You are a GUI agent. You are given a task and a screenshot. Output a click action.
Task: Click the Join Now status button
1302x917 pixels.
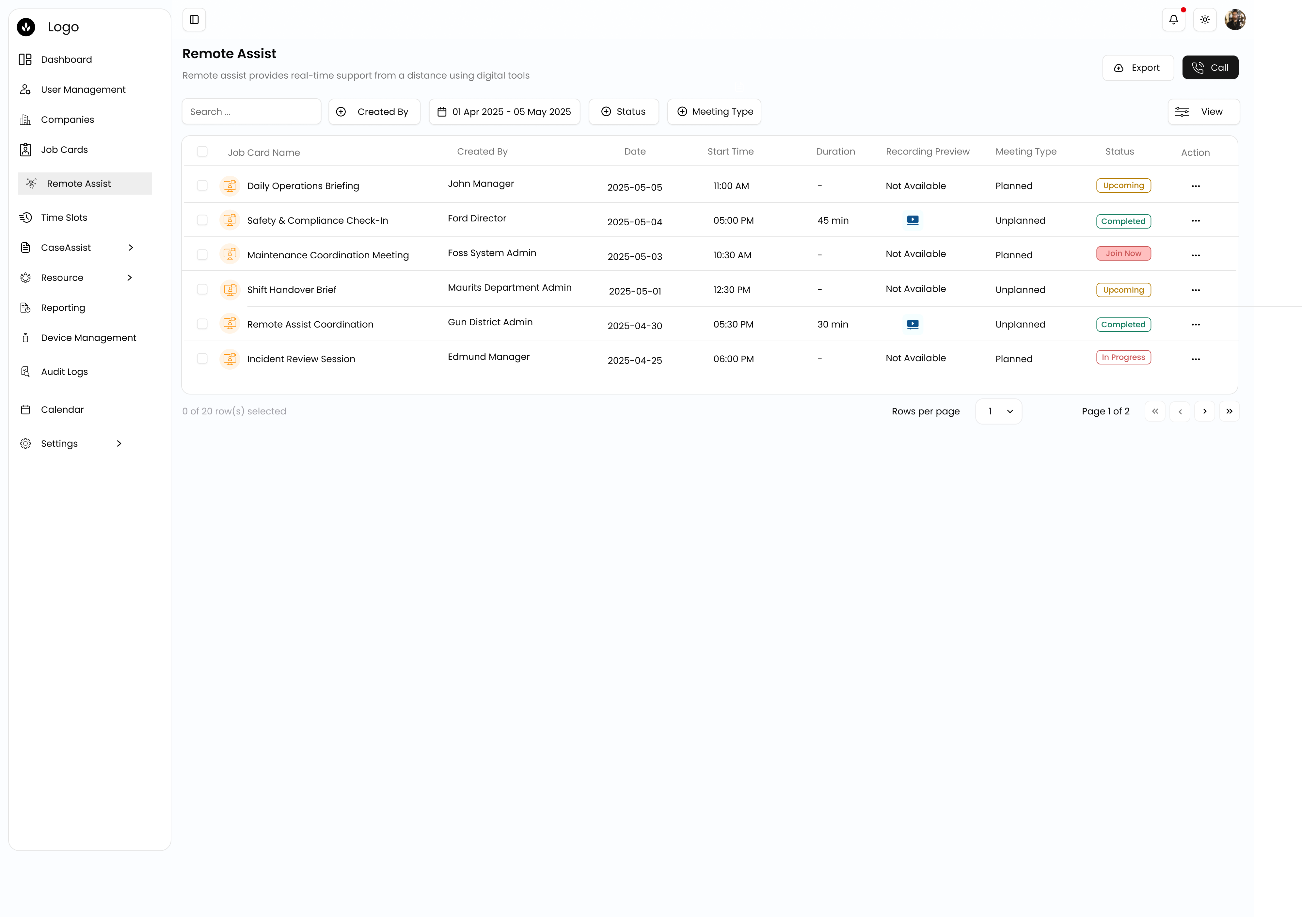click(1123, 253)
